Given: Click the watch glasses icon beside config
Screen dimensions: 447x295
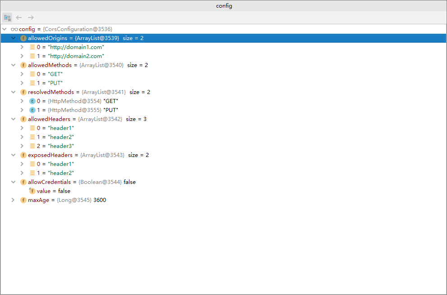Looking at the screenshot, I should point(14,29).
